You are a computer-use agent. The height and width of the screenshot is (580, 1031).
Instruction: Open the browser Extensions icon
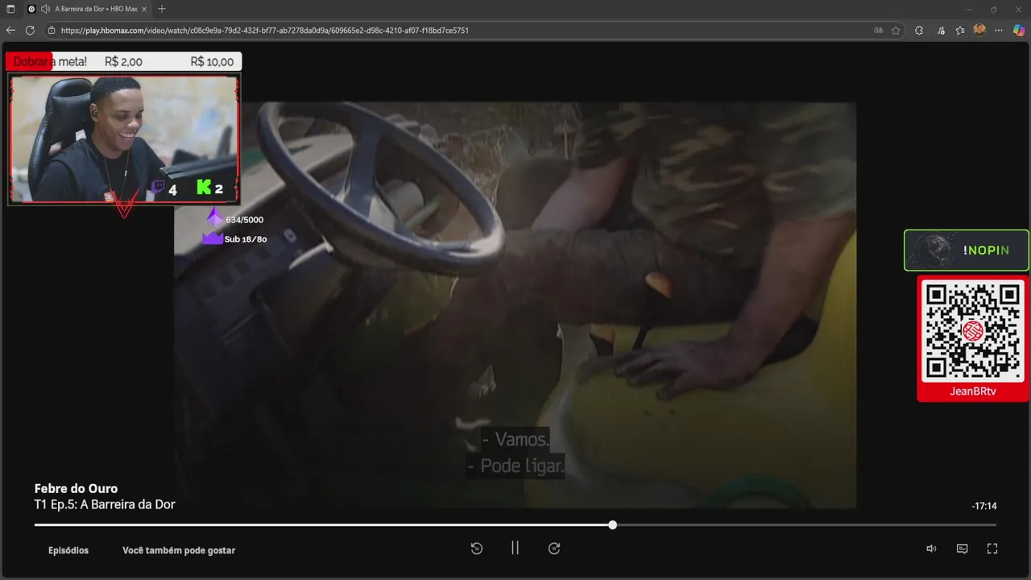click(919, 30)
